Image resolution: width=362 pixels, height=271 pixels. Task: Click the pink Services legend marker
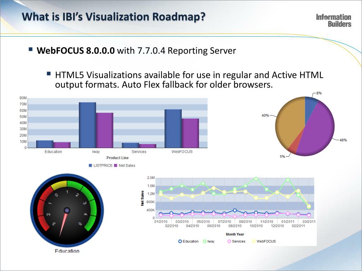229,241
